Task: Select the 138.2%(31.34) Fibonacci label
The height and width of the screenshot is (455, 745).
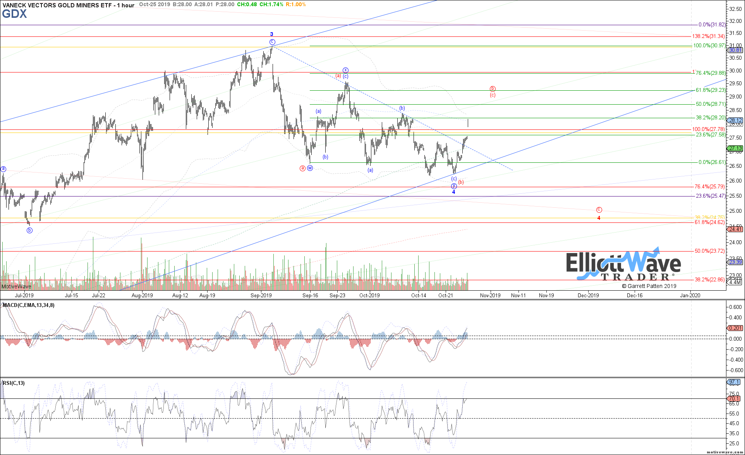Action: pos(709,36)
